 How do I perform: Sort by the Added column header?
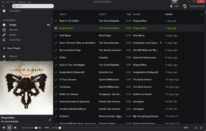coord(169,14)
